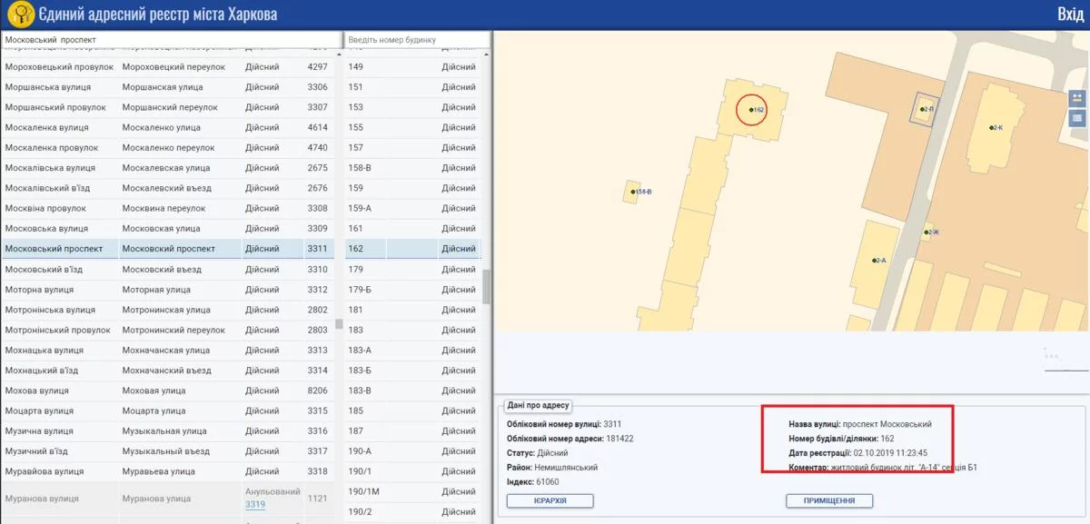Follow the 3319 link in Муранова row
This screenshot has width=1090, height=524.
click(x=254, y=504)
